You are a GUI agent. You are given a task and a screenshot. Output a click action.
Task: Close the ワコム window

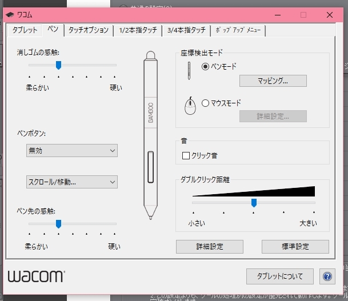(x=330, y=15)
